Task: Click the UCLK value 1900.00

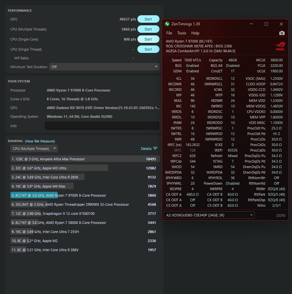Action: 276,71
